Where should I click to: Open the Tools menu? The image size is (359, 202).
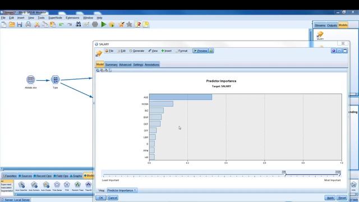[x=41, y=17]
